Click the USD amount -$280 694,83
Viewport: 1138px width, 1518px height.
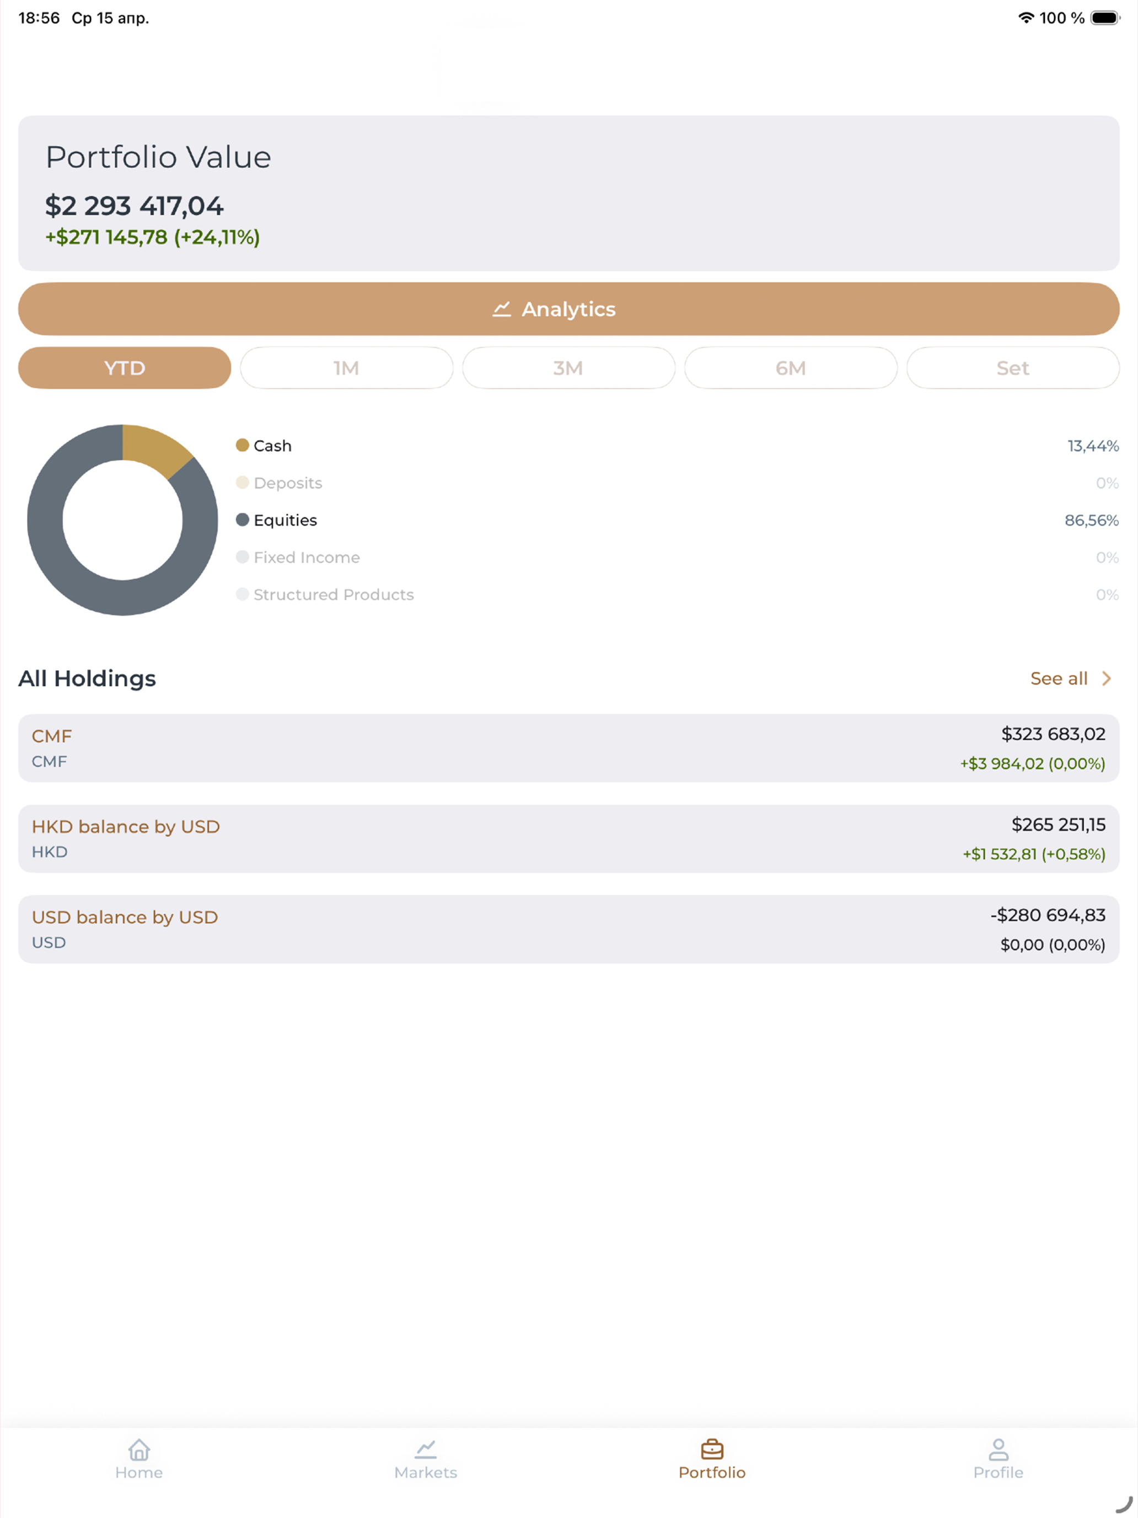[1048, 916]
